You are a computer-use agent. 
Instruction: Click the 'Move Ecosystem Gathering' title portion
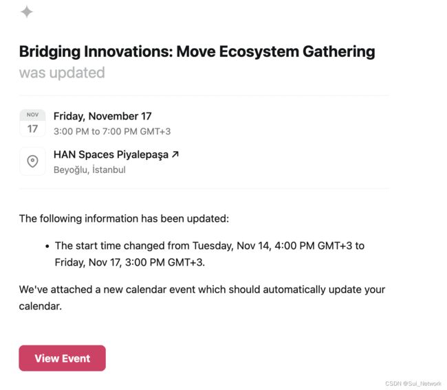click(x=276, y=51)
